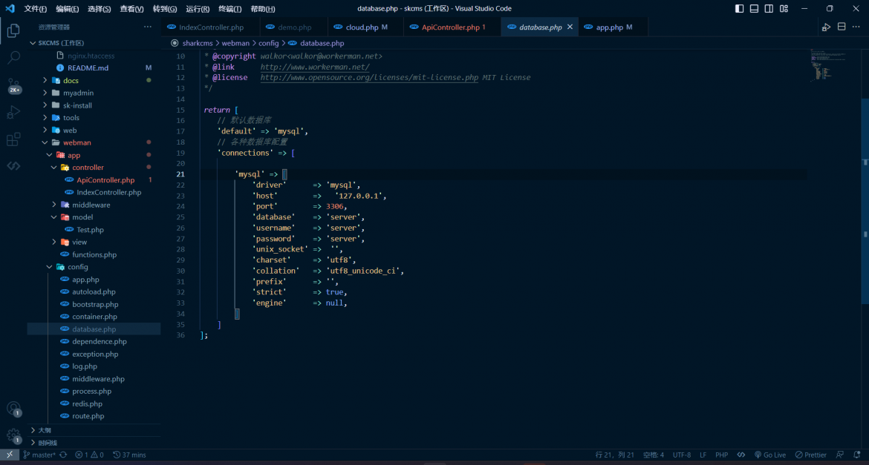Change indentation via 空格: 4

(654, 455)
